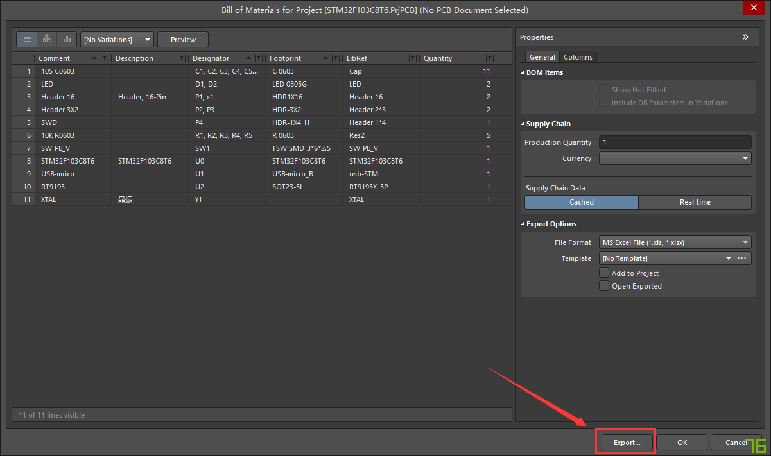Screen dimensions: 771x456
Task: Click the Comment column filter icon
Action: click(x=105, y=58)
